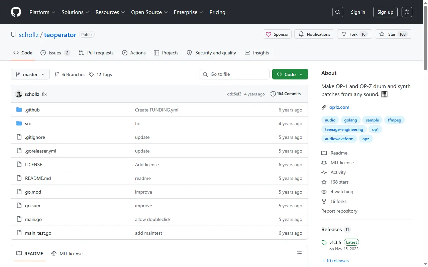The height and width of the screenshot is (267, 428).
Task: Open the appearance settings icon button
Action: (x=407, y=12)
